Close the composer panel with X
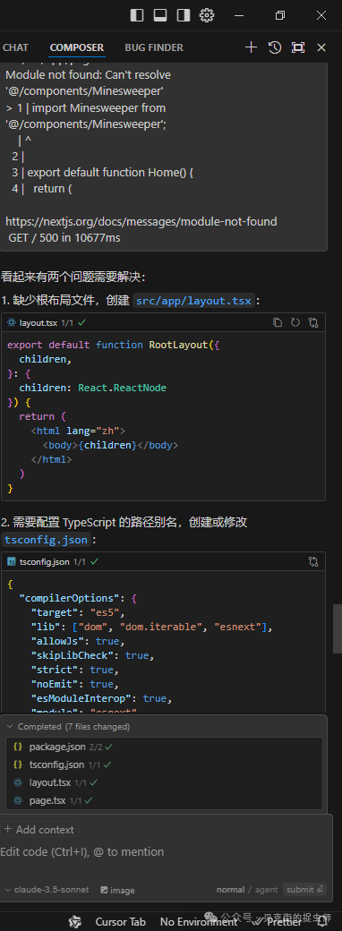Image resolution: width=342 pixels, height=931 pixels. (321, 47)
